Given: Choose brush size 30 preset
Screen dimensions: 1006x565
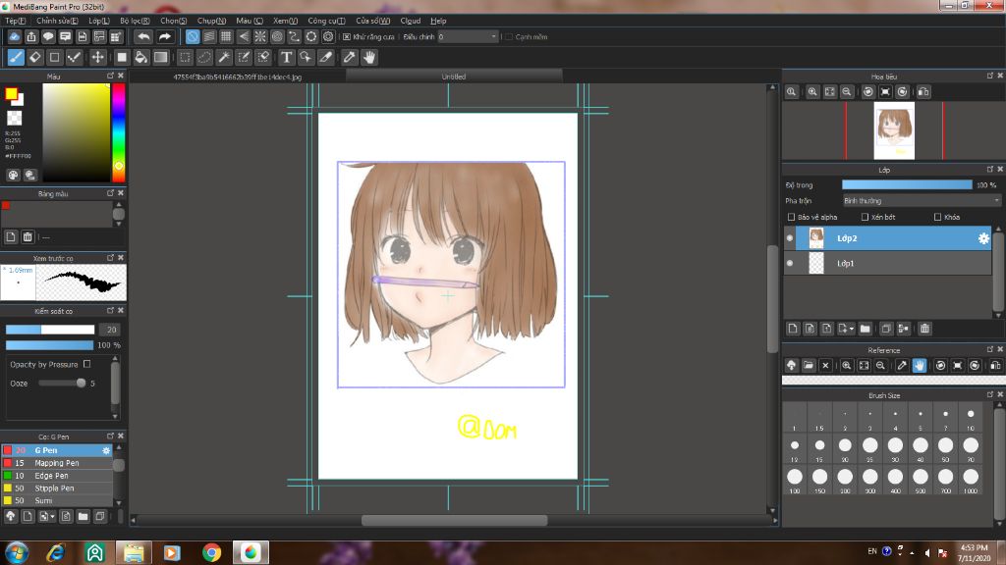Looking at the screenshot, I should (x=895, y=449).
